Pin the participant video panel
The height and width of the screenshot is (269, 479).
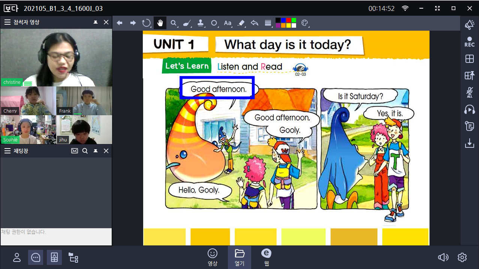[x=96, y=22]
